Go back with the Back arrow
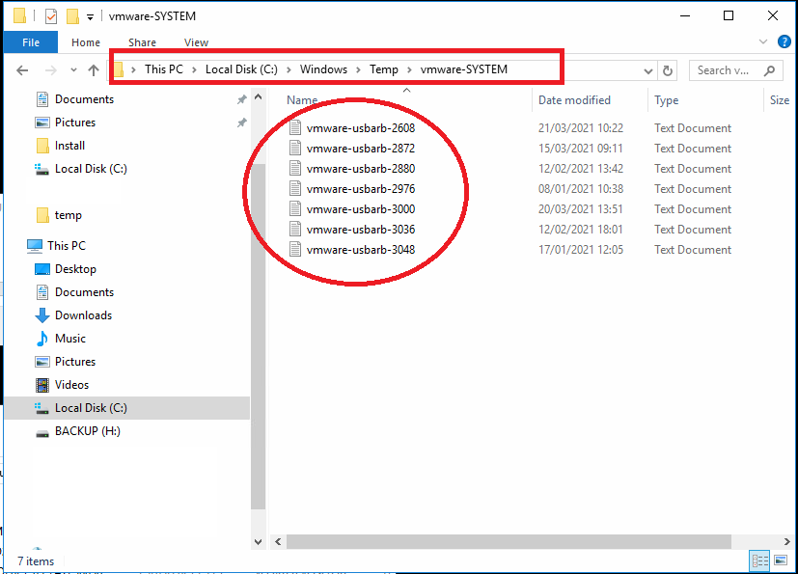The image size is (798, 574). (x=22, y=70)
